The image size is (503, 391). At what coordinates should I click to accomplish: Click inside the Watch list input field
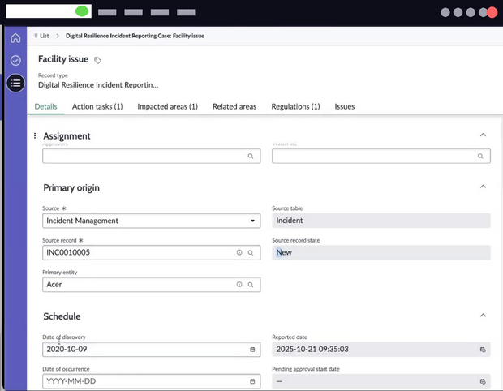(381, 156)
